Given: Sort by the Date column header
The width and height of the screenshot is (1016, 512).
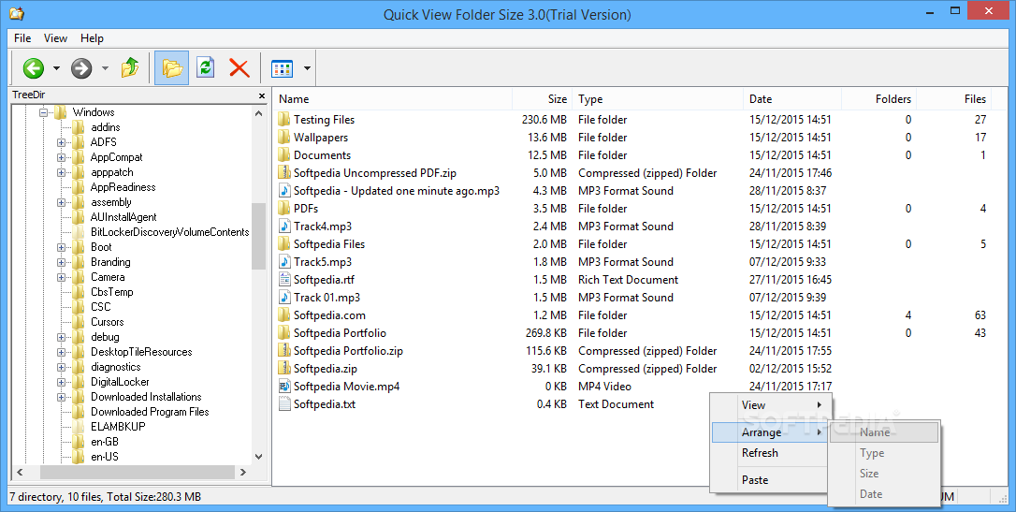Looking at the screenshot, I should [x=791, y=99].
